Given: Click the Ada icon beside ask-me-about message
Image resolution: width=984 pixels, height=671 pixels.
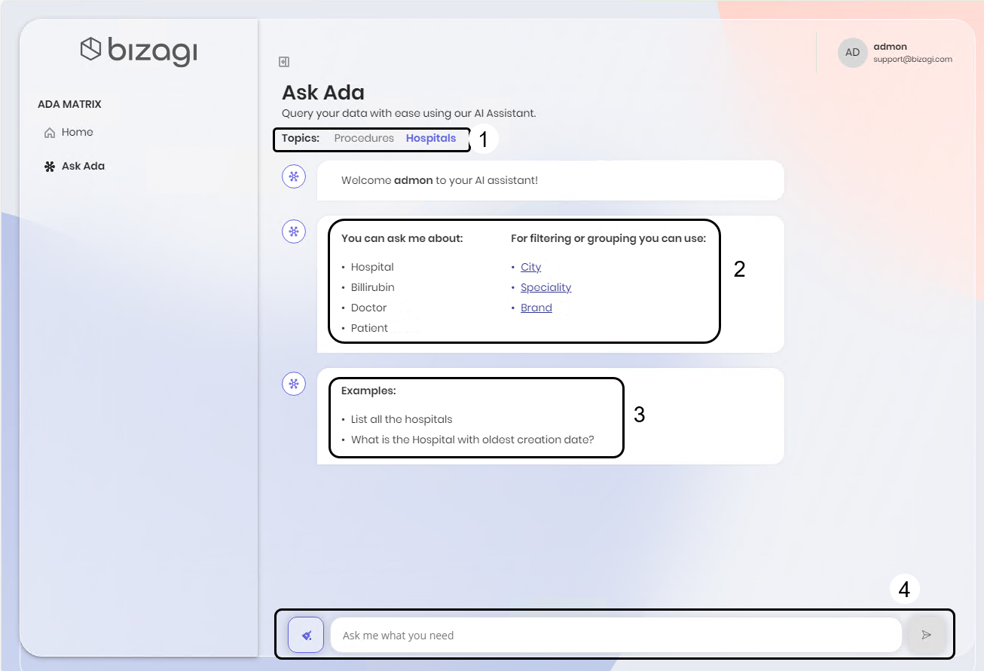Looking at the screenshot, I should click(294, 231).
